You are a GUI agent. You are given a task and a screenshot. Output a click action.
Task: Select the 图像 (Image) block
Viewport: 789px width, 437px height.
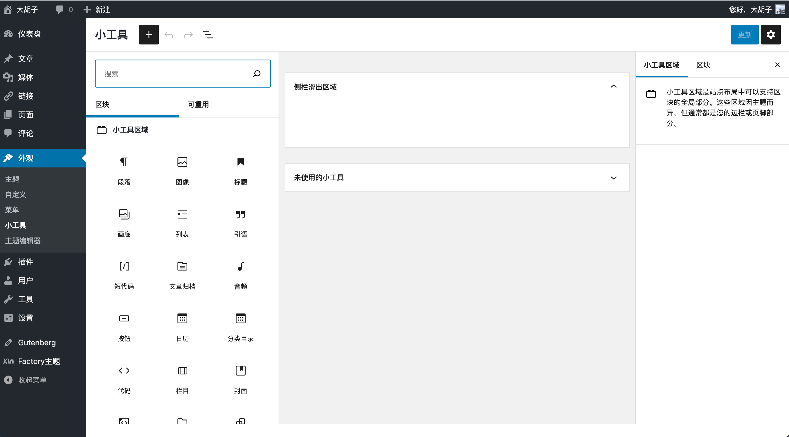(183, 169)
